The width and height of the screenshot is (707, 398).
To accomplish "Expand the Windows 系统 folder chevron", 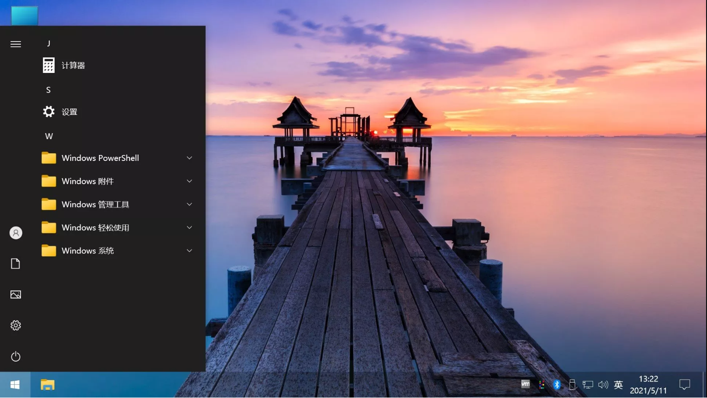I will pos(190,251).
